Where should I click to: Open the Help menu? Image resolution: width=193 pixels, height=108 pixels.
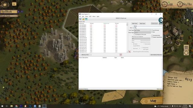pyautogui.click(x=98, y=16)
